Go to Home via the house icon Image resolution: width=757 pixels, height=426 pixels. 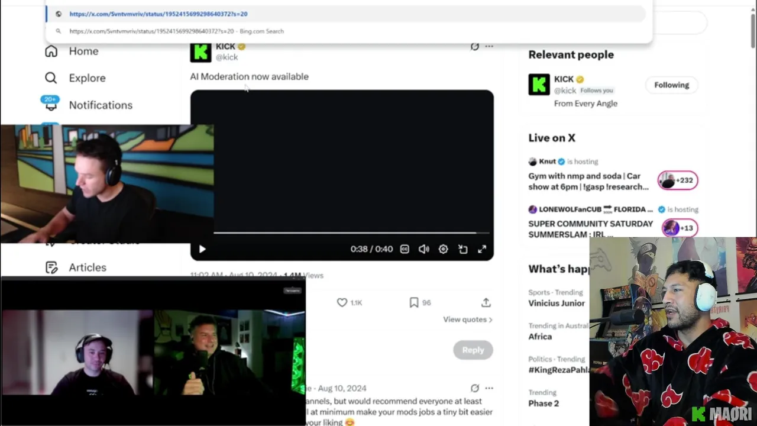click(x=51, y=51)
